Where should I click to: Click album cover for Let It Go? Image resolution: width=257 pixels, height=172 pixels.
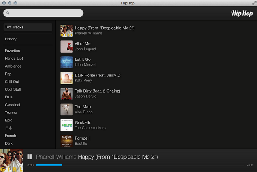click(66, 62)
